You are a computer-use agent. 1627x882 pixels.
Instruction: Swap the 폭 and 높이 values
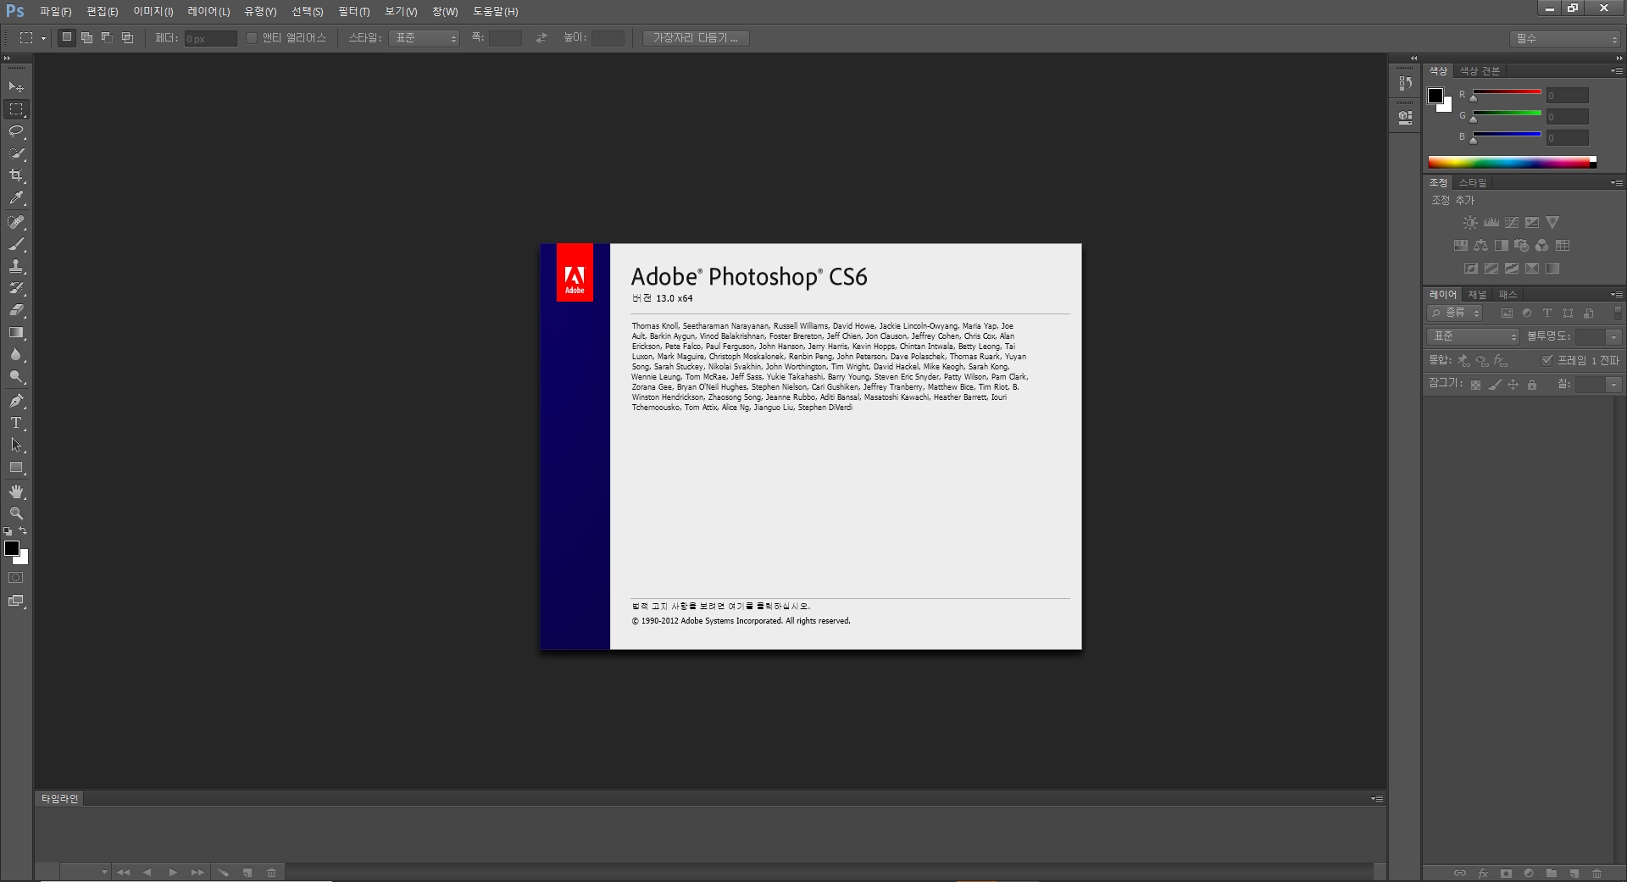pyautogui.click(x=541, y=38)
